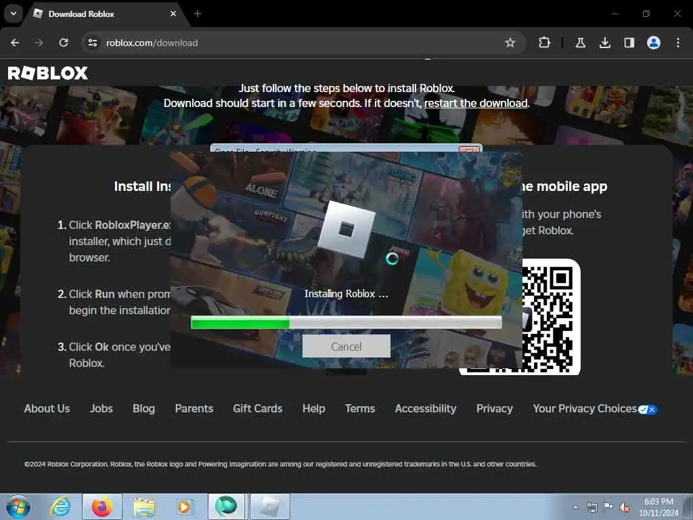Open the Jobs footer link
Viewport: 693px width, 520px height.
[102, 408]
